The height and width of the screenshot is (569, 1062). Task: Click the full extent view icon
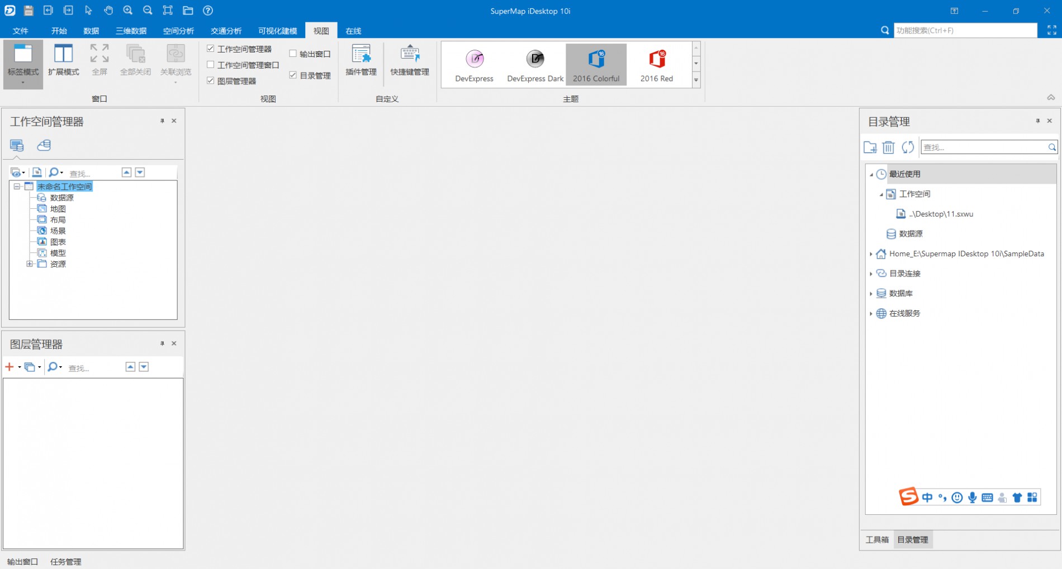(168, 11)
